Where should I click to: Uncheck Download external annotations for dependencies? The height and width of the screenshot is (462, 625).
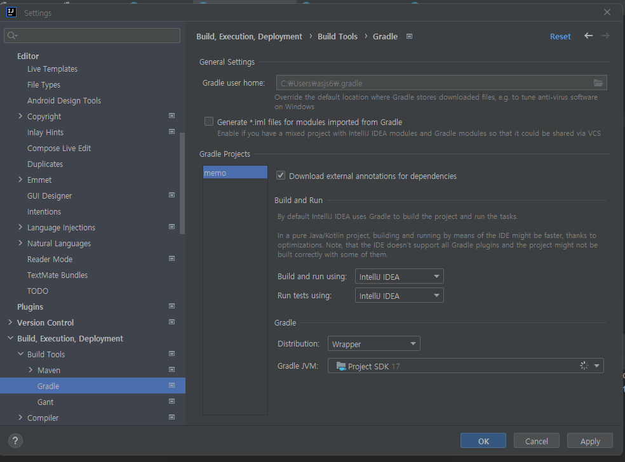pos(281,175)
